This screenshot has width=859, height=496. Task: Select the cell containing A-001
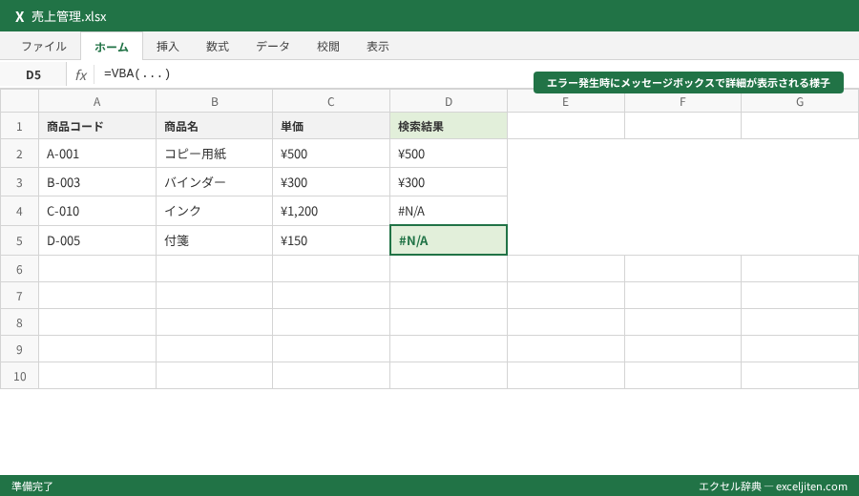97,154
